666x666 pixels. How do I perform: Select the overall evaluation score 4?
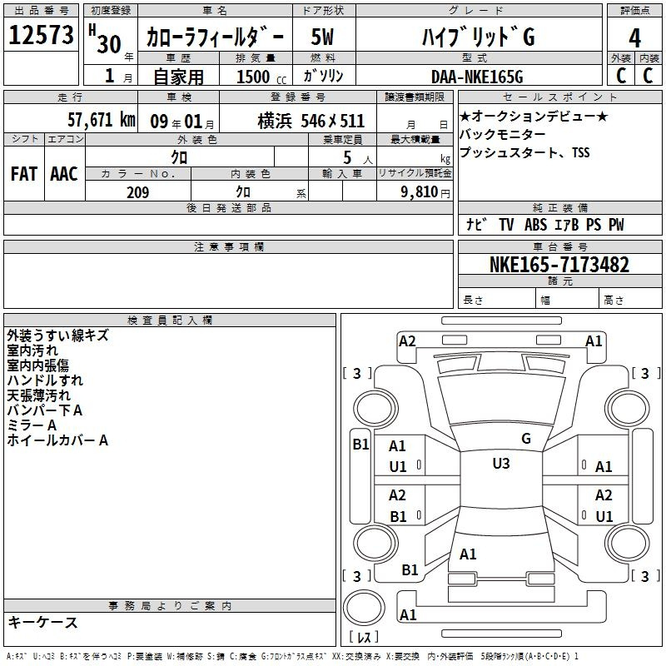[x=634, y=37]
